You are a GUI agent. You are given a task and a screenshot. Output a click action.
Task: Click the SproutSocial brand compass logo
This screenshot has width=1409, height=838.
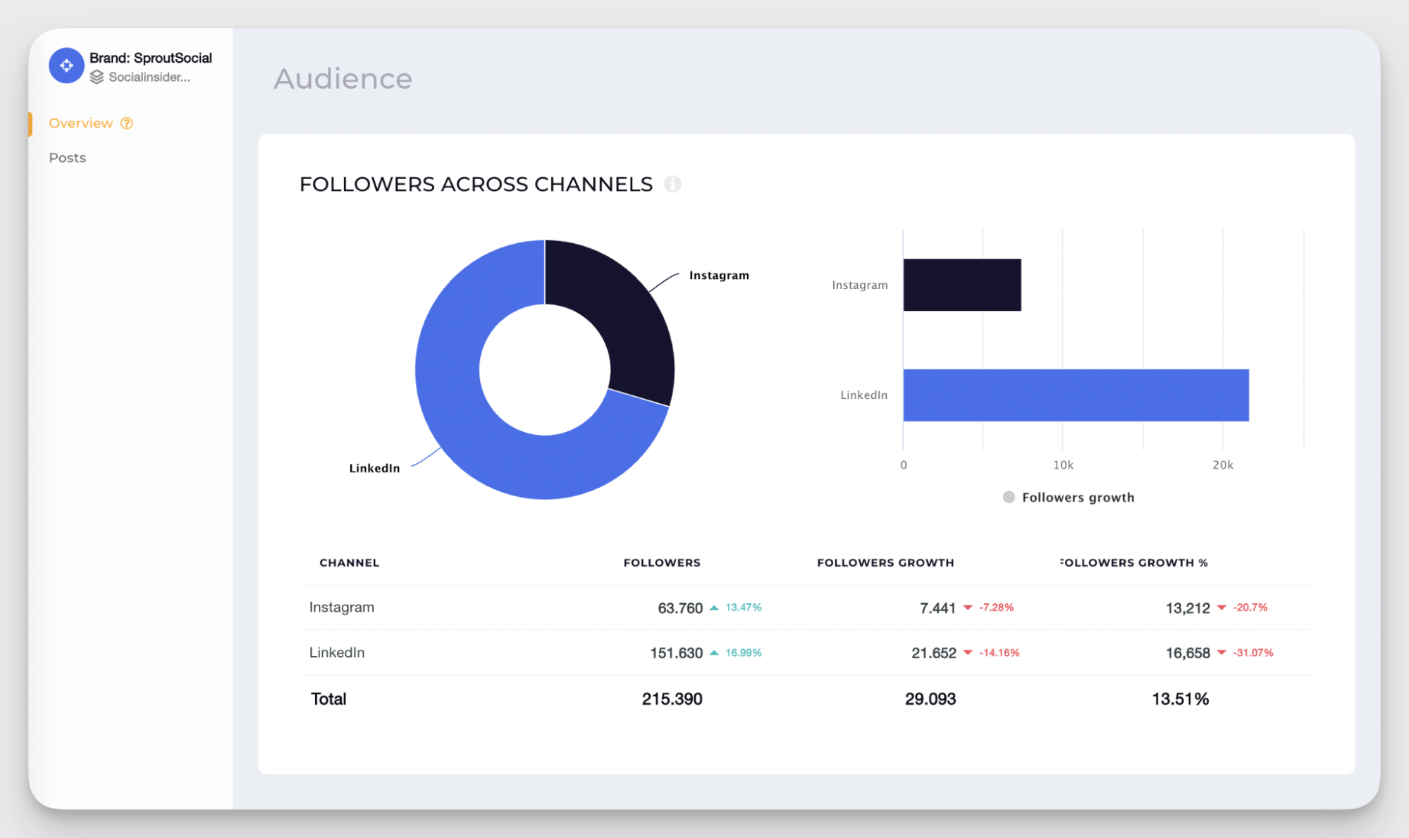(66, 66)
